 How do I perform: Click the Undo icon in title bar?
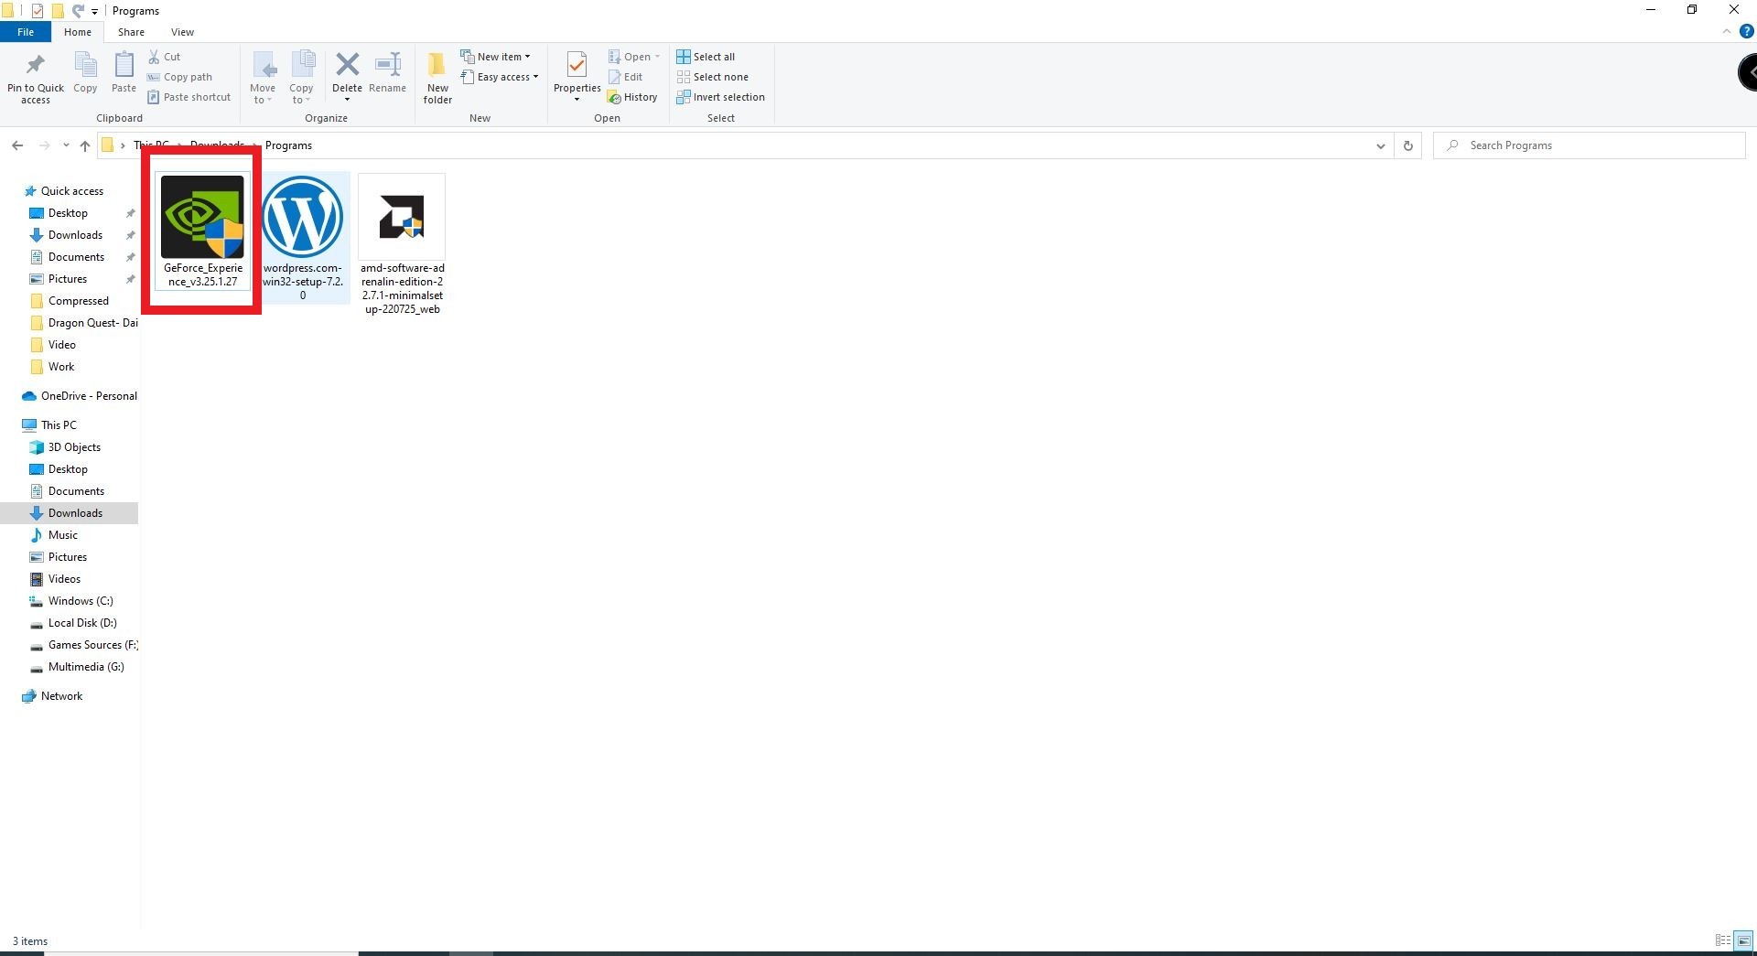pos(78,11)
